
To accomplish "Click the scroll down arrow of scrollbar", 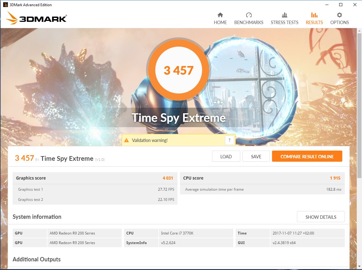I will [x=359, y=267].
